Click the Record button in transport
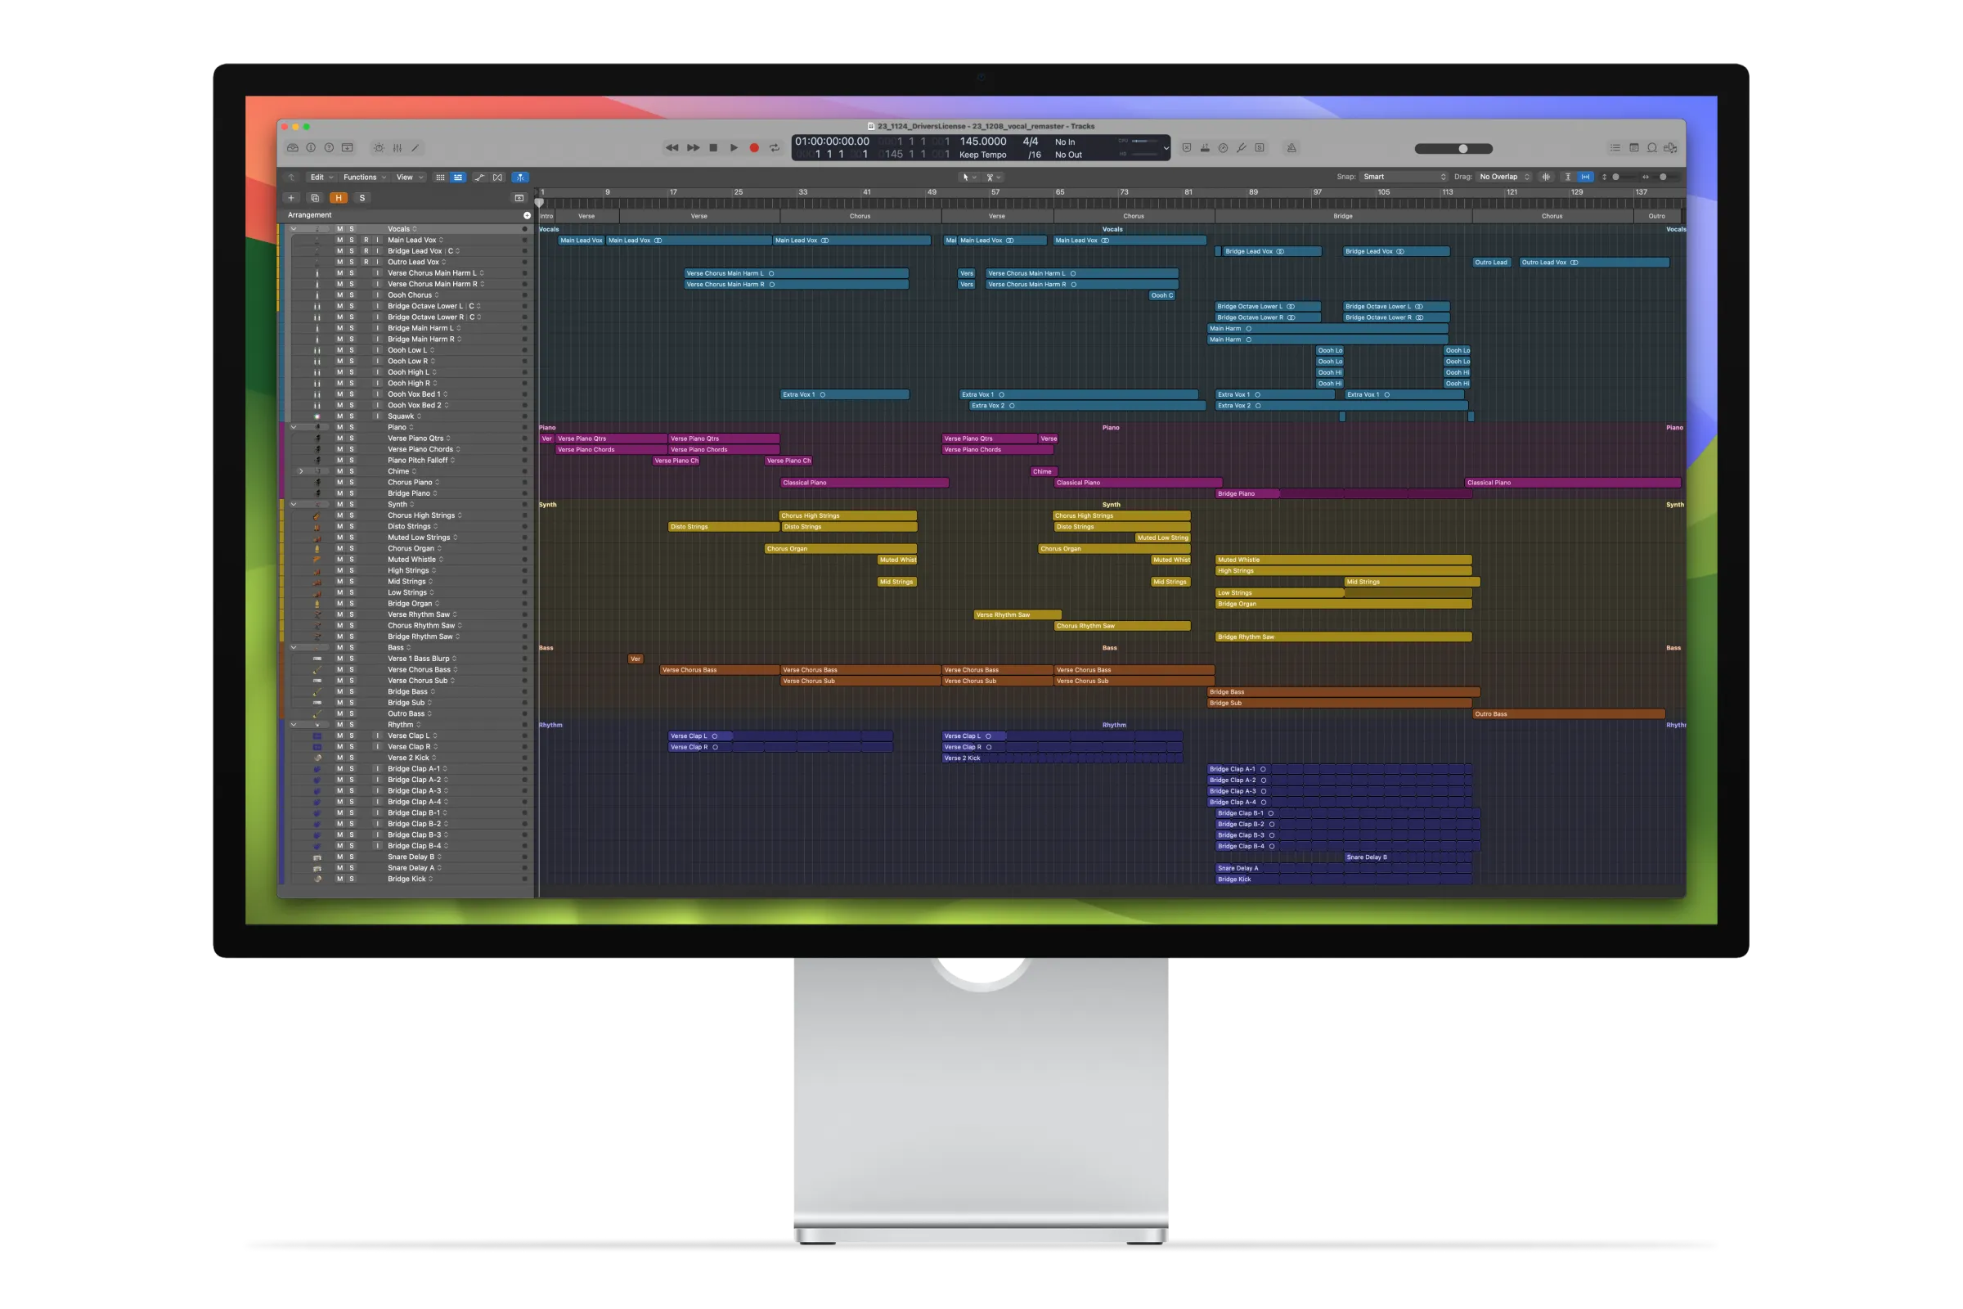Screen dimensions: 1963x1309 [753, 148]
